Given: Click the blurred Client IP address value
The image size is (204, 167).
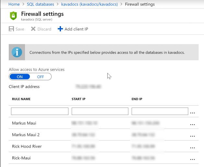Looking at the screenshot, I should (x=88, y=87).
